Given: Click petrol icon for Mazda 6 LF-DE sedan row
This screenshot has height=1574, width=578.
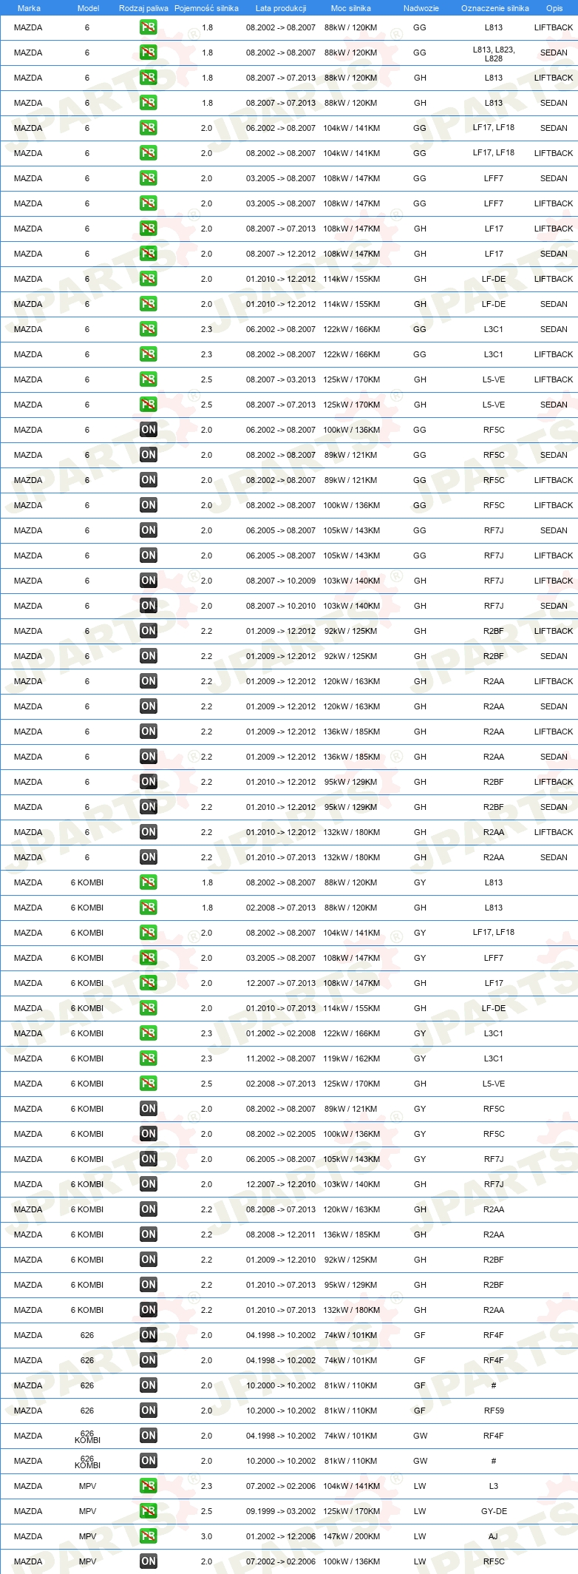Looking at the screenshot, I should click(x=149, y=304).
